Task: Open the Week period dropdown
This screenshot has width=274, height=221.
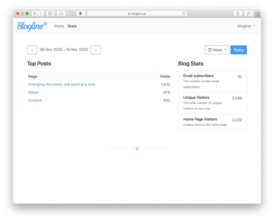Action: tap(217, 50)
